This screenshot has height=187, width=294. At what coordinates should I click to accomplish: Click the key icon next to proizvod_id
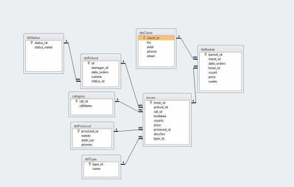pyautogui.click(x=79, y=131)
